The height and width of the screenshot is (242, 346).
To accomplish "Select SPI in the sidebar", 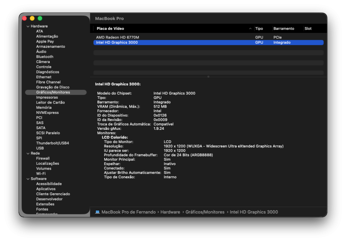I will click(39, 138).
